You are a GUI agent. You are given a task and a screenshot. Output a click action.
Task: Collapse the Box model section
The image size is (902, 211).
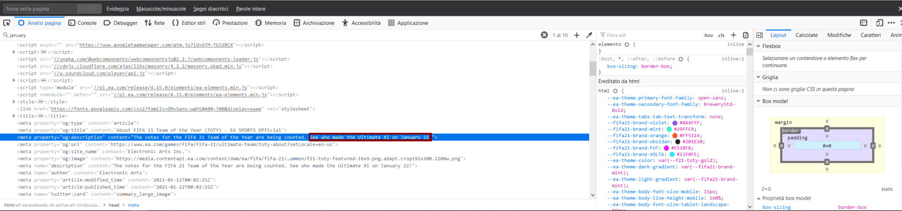coord(758,101)
